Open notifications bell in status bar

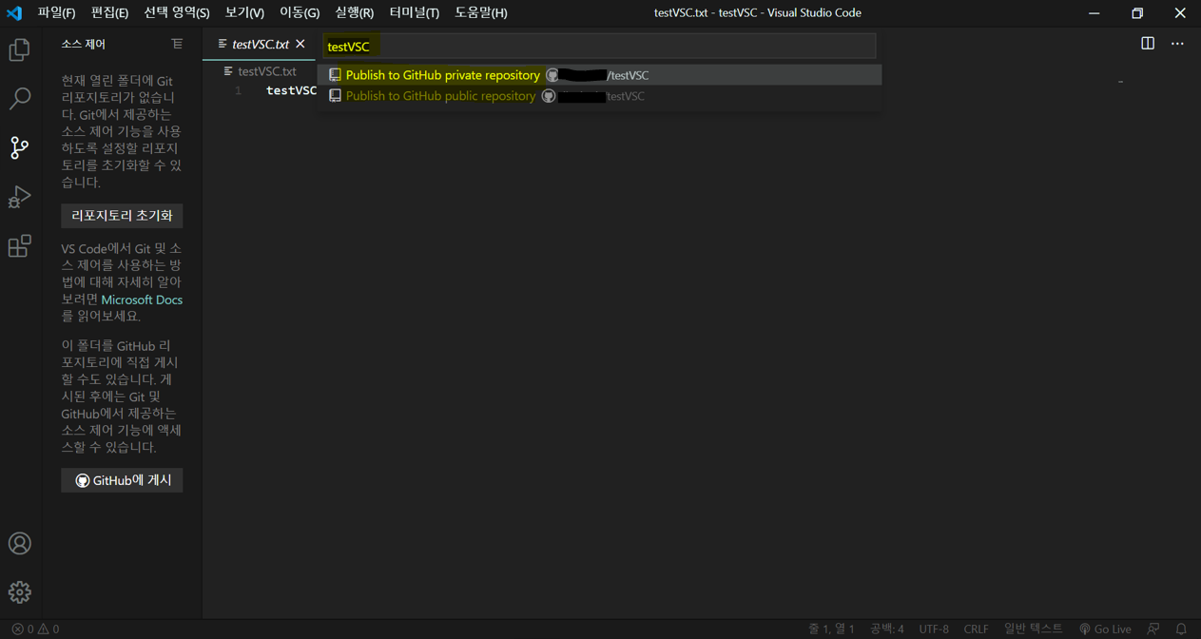(x=1181, y=629)
